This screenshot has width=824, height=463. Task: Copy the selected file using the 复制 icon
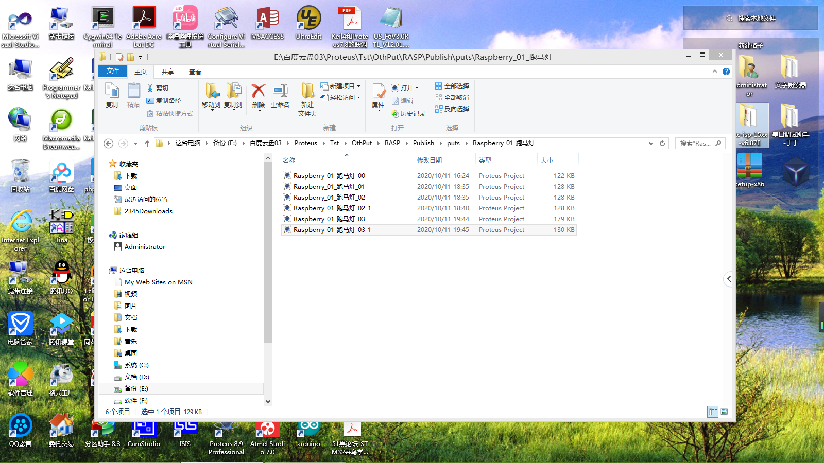click(112, 95)
